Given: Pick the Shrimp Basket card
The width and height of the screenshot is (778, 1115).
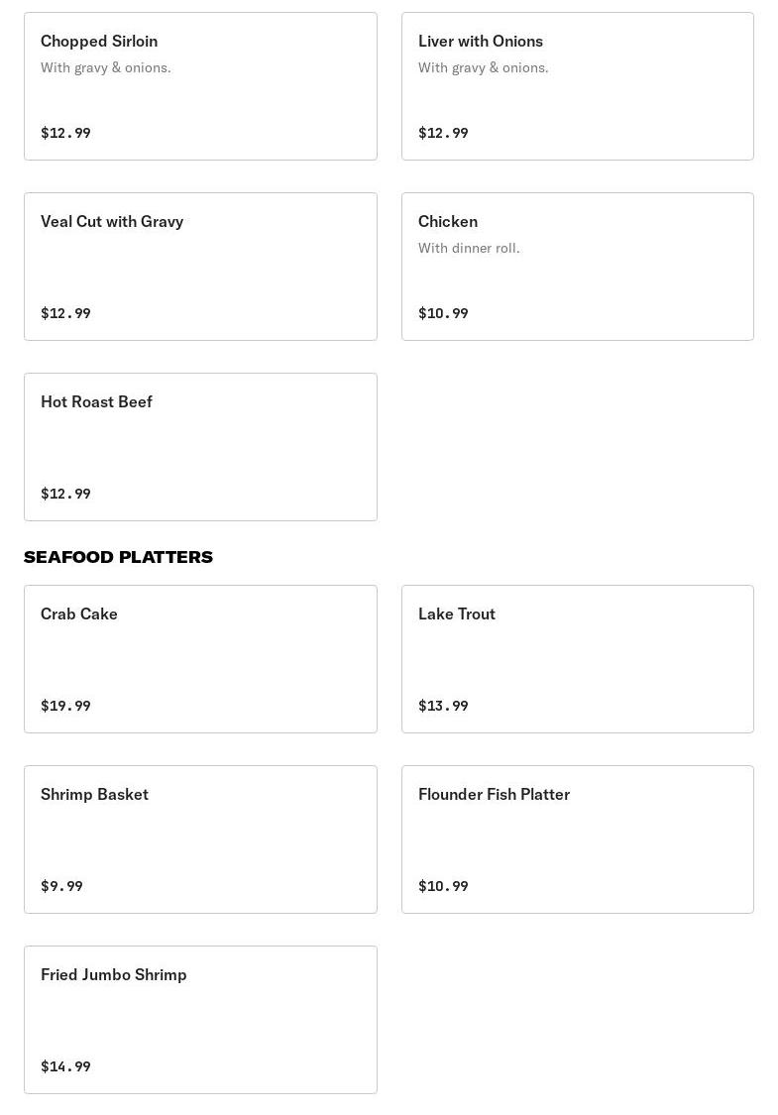Looking at the screenshot, I should pos(200,839).
